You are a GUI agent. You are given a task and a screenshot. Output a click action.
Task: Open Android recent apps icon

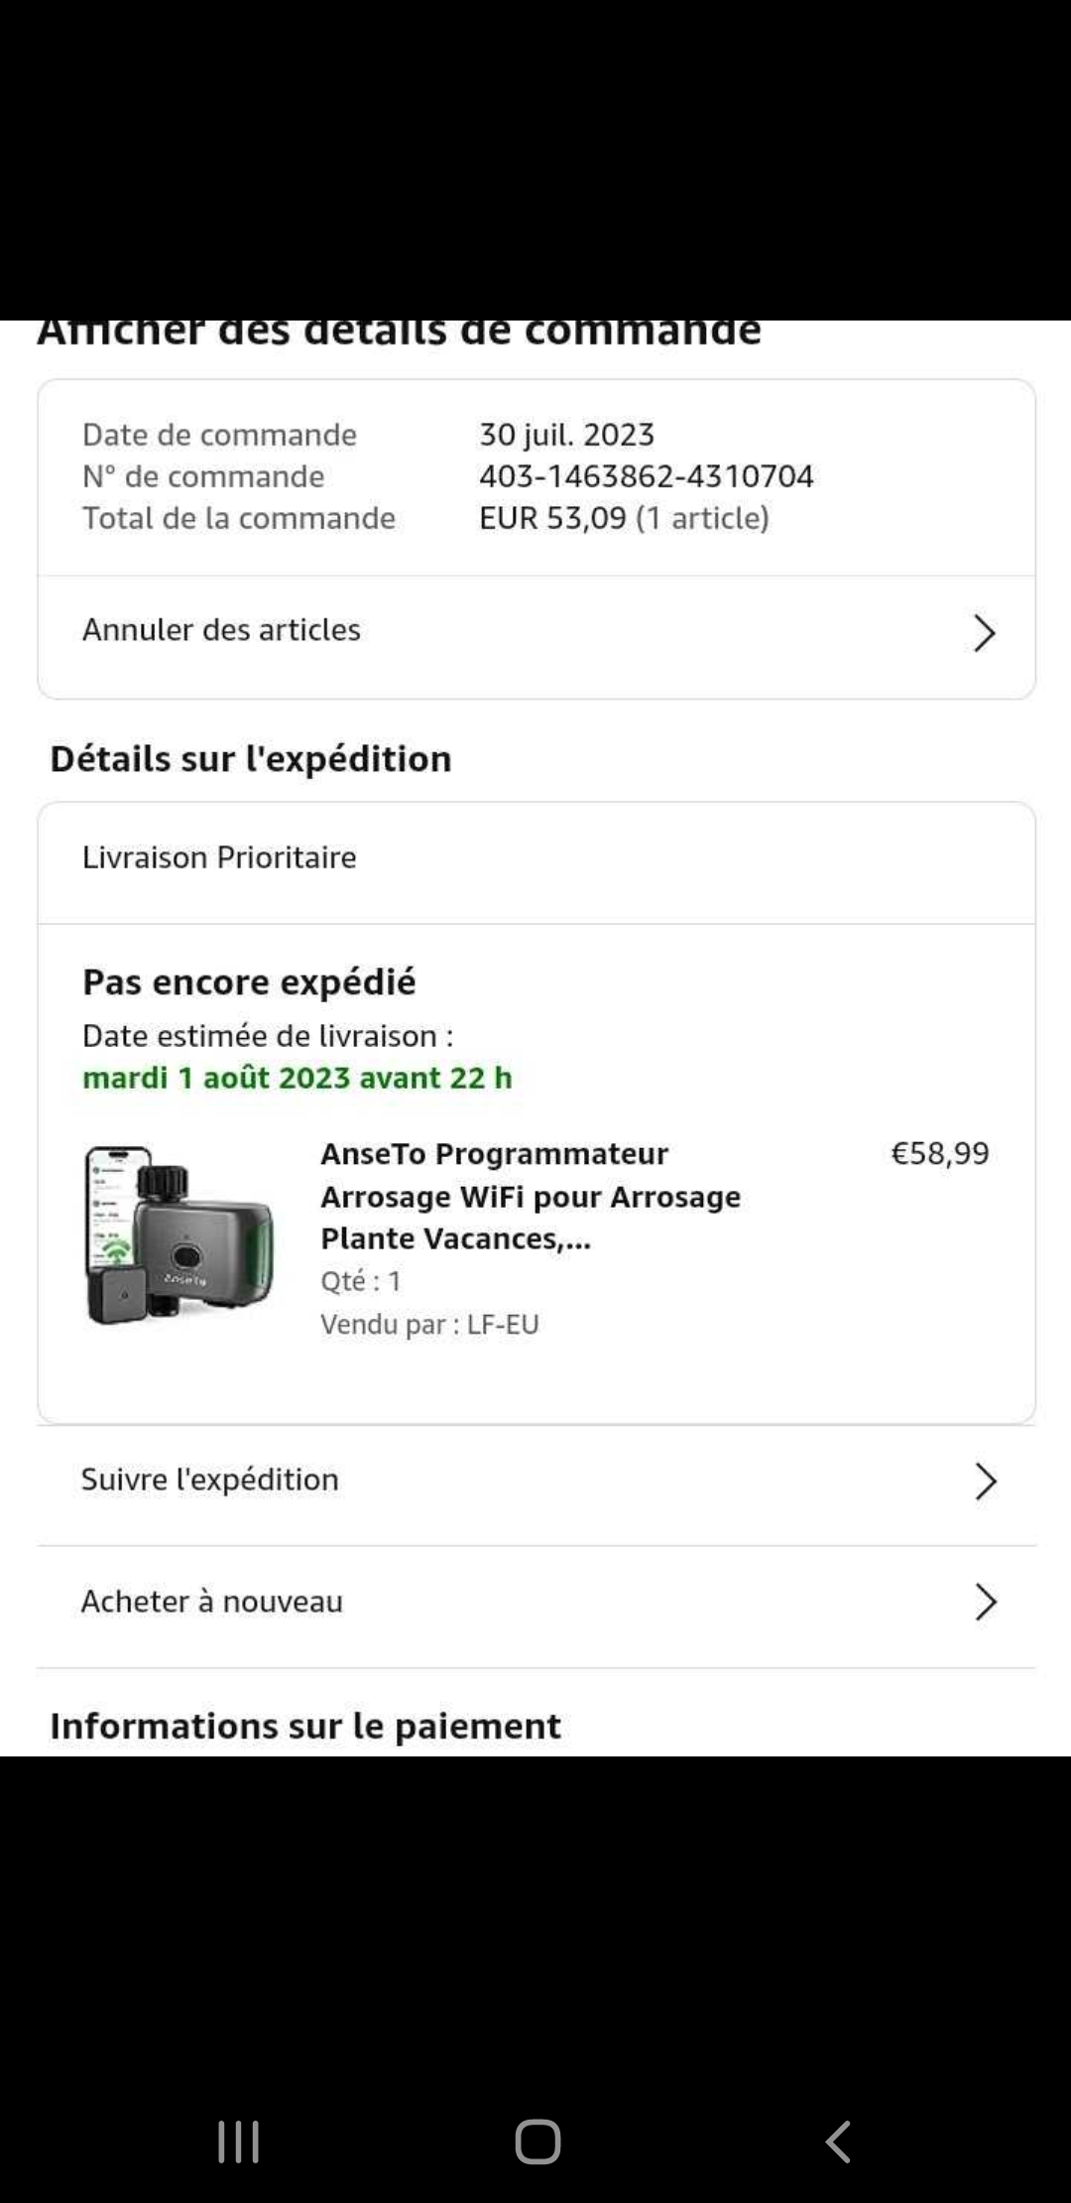click(x=238, y=2141)
